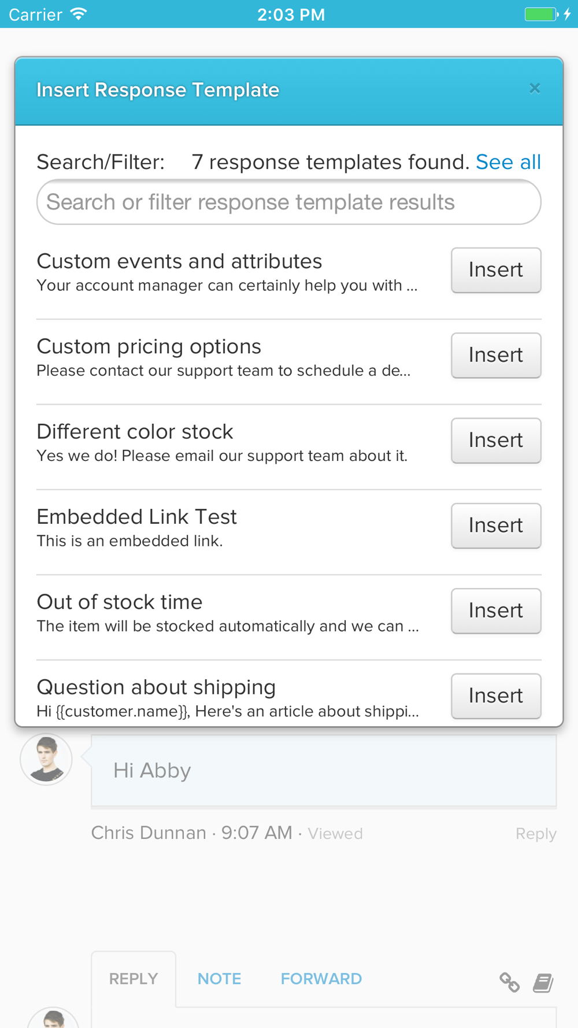The height and width of the screenshot is (1028, 578).
Task: Focus the search or filter templates field
Action: point(288,202)
